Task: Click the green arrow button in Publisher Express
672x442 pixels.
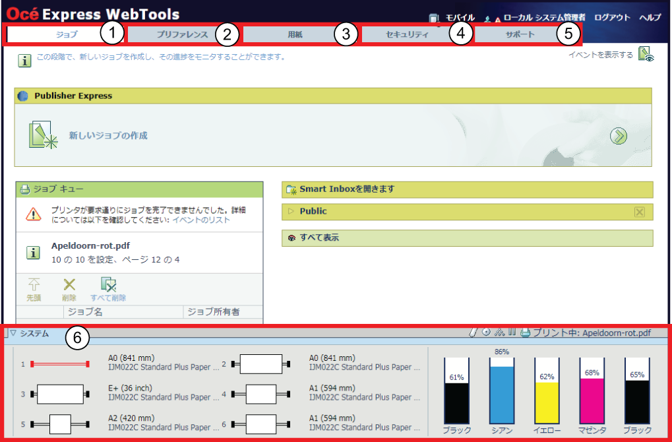Action: [x=619, y=136]
